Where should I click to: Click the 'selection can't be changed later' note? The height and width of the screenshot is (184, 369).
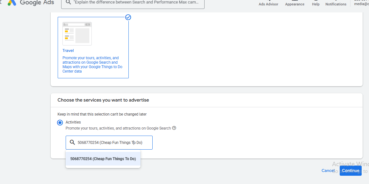pyautogui.click(x=102, y=114)
